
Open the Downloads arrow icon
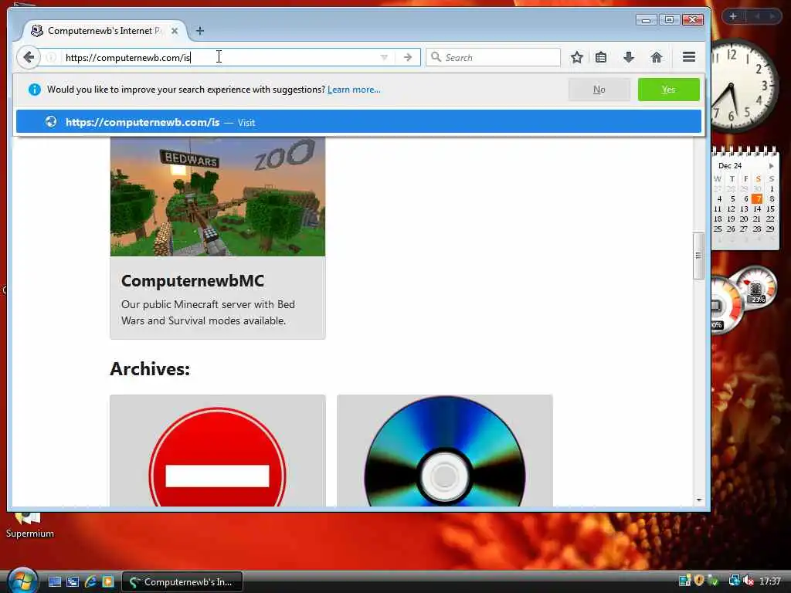(x=629, y=57)
